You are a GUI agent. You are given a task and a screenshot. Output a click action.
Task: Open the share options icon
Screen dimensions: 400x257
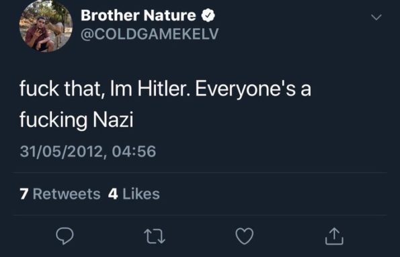(334, 236)
